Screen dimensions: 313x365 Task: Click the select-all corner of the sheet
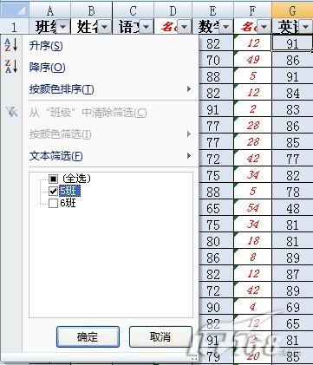pos(15,10)
